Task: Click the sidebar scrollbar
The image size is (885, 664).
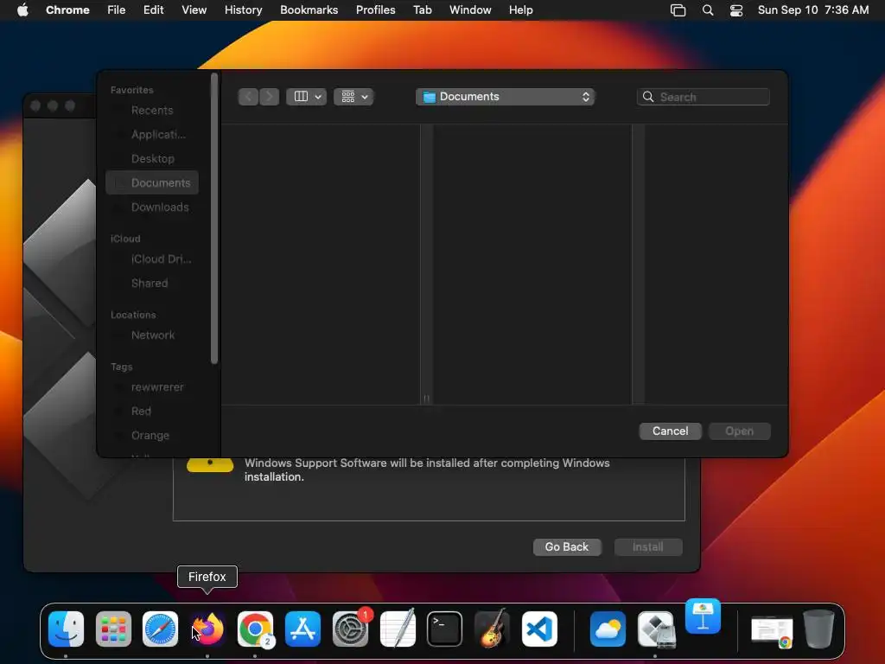Action: click(214, 219)
